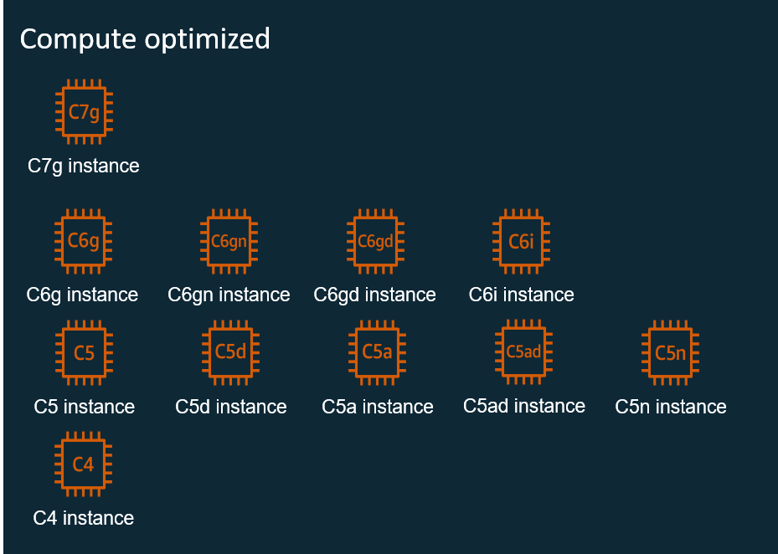Viewport: 778px width, 554px height.
Task: Select the C6g chip icon
Action: tap(84, 241)
